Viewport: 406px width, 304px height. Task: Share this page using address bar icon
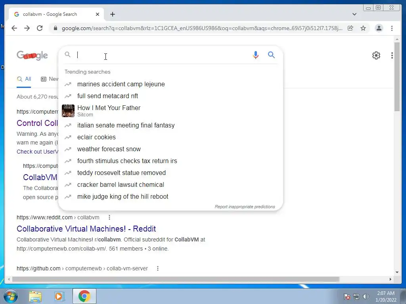pyautogui.click(x=350, y=28)
